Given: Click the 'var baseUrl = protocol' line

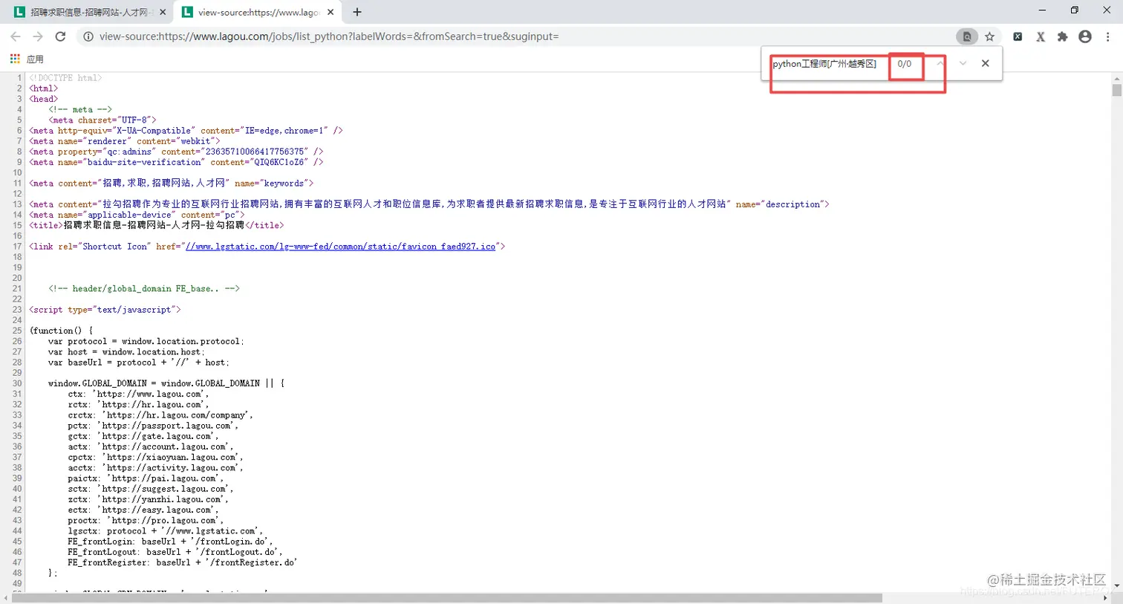Looking at the screenshot, I should pos(139,363).
